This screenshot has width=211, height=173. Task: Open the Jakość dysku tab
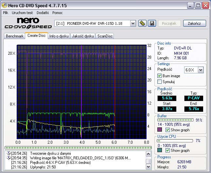coord(83,36)
